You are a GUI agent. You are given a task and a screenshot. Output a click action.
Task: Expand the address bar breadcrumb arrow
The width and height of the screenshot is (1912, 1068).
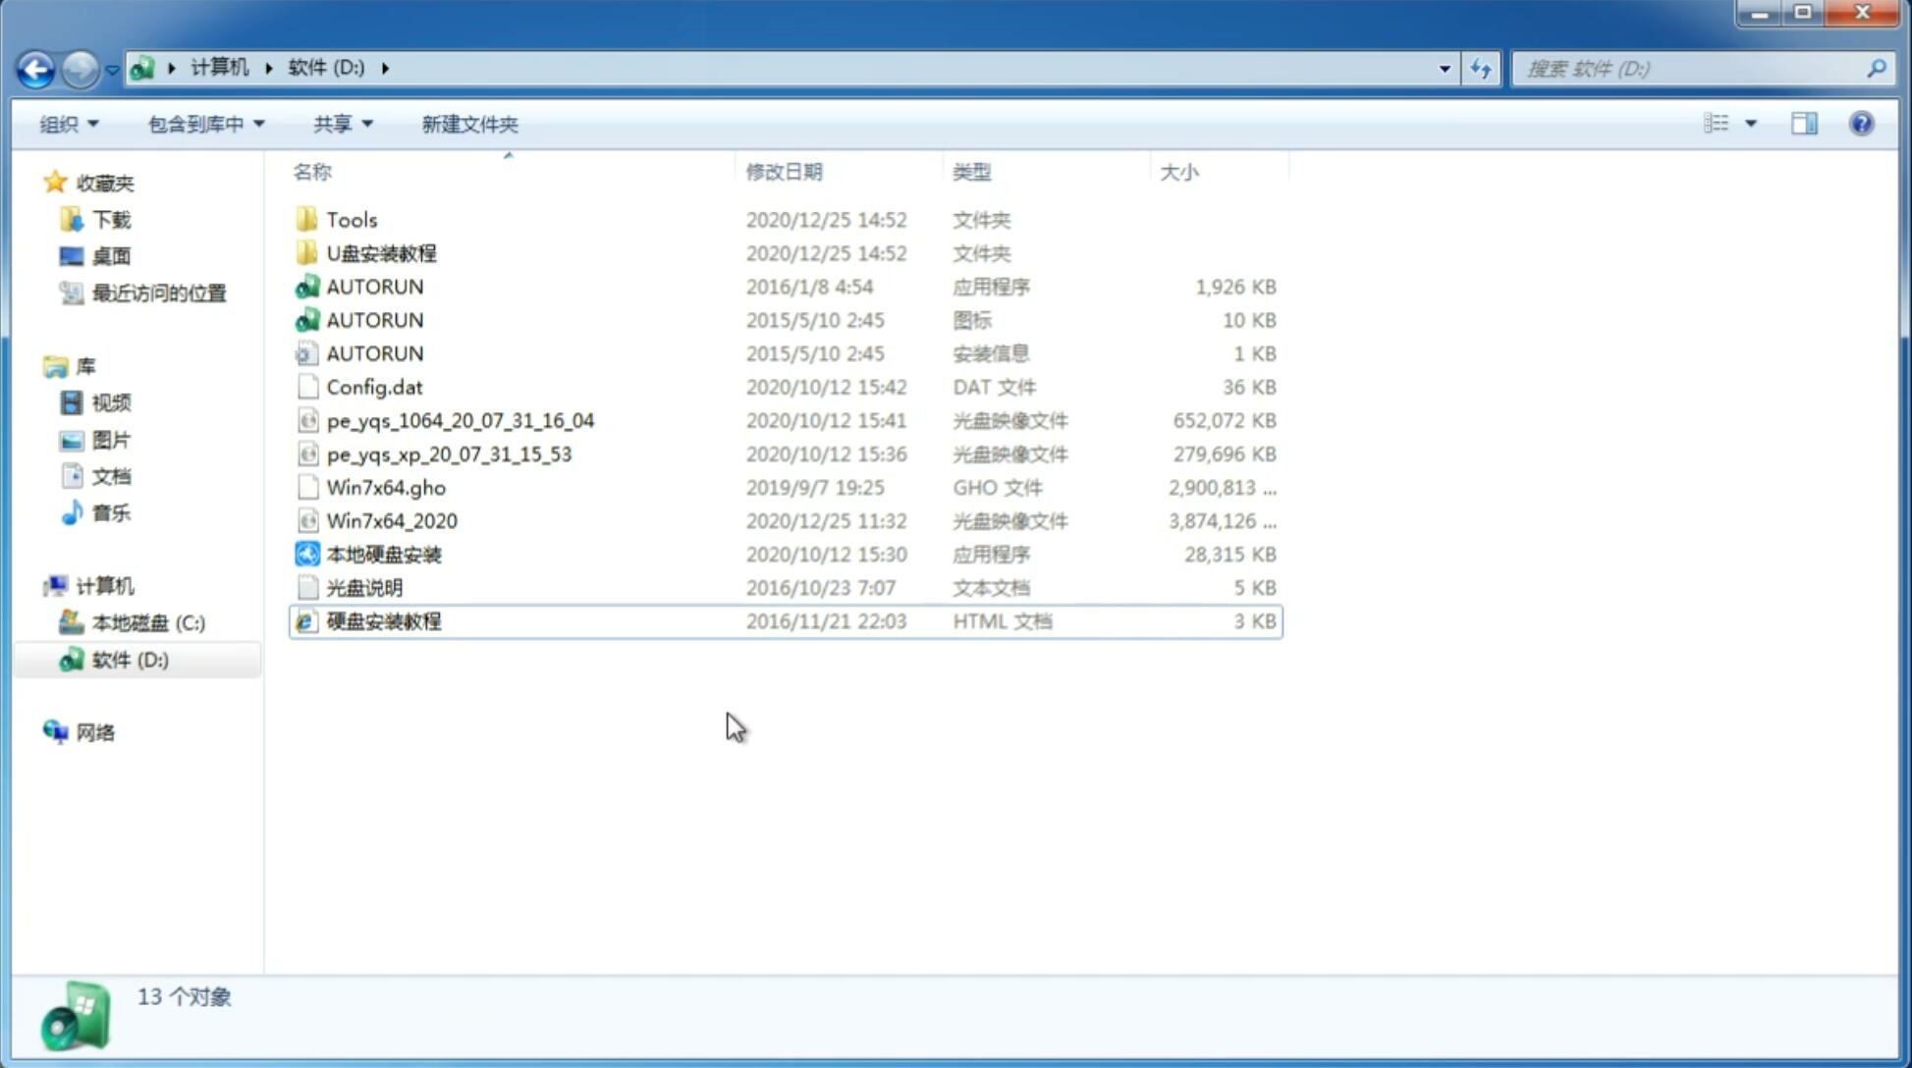[x=385, y=67]
